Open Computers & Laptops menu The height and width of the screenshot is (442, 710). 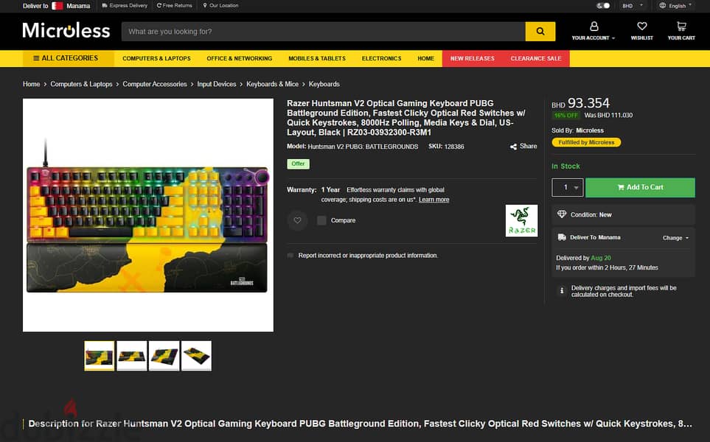156,59
